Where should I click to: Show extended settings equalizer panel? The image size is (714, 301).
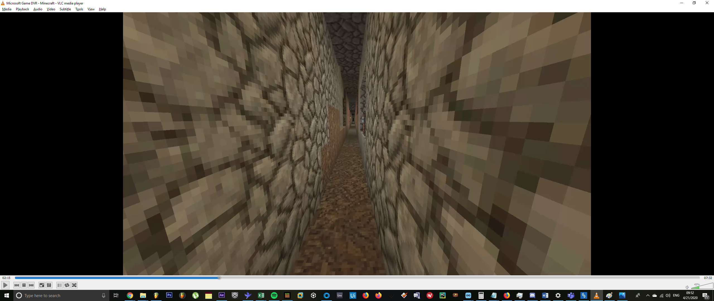(49, 285)
